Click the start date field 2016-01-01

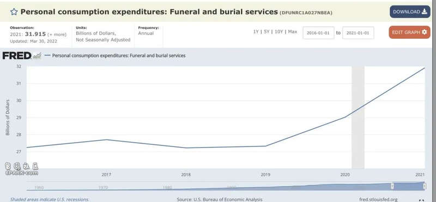pyautogui.click(x=318, y=33)
